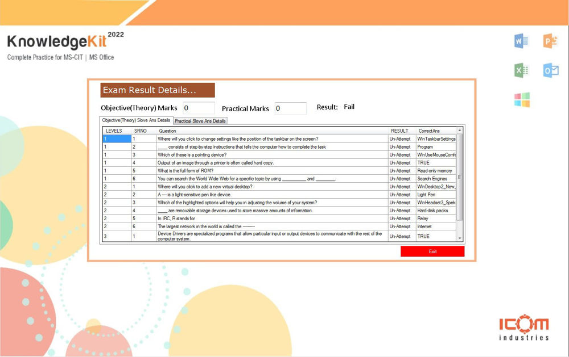Open the PowerPoint icon

(x=550, y=41)
